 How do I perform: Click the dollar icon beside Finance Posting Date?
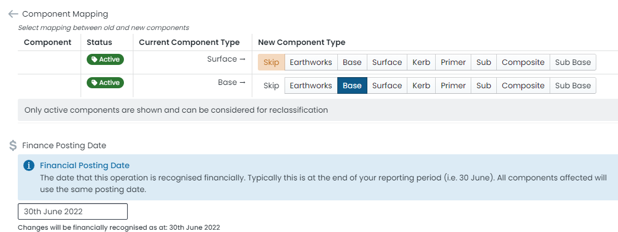(x=13, y=145)
